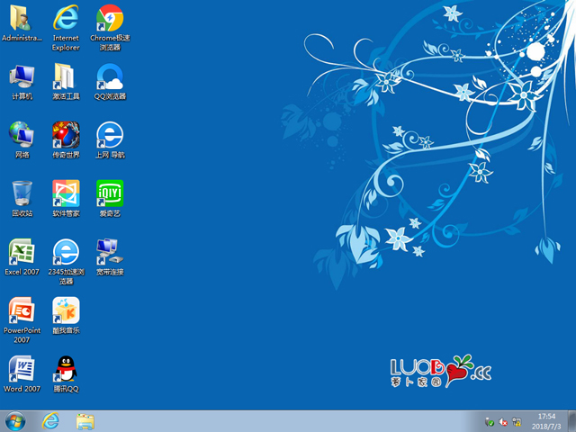The width and height of the screenshot is (576, 432).
Task: Open the taskbar clock showing 17:54
Action: tap(547, 420)
